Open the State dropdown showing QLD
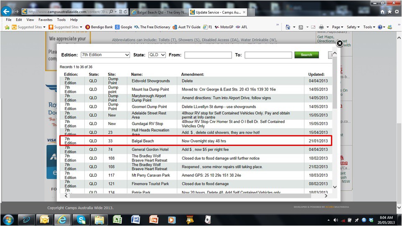 157,55
